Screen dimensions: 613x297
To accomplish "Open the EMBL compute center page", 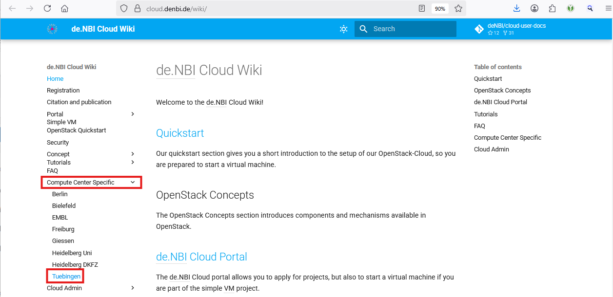I will (60, 218).
